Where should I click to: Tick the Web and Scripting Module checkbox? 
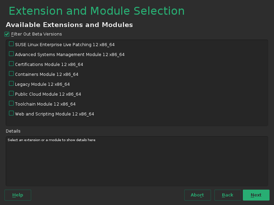(11, 113)
